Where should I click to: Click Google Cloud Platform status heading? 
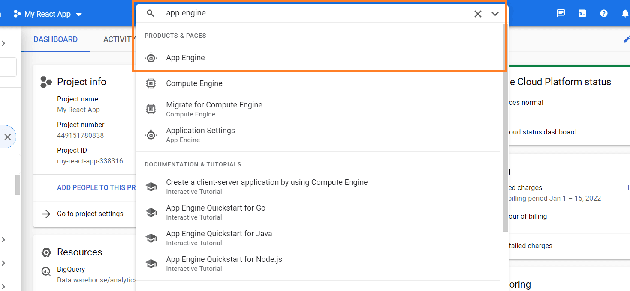click(559, 82)
